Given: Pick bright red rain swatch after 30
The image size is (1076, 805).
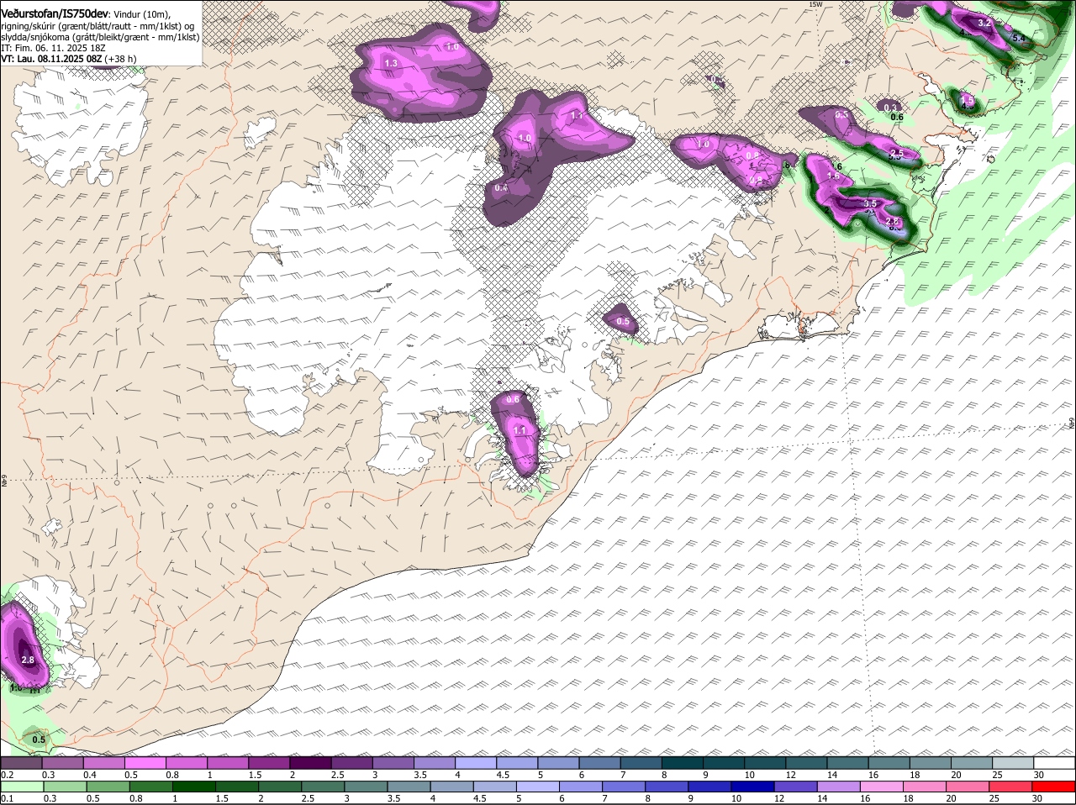Looking at the screenshot, I should [1053, 787].
